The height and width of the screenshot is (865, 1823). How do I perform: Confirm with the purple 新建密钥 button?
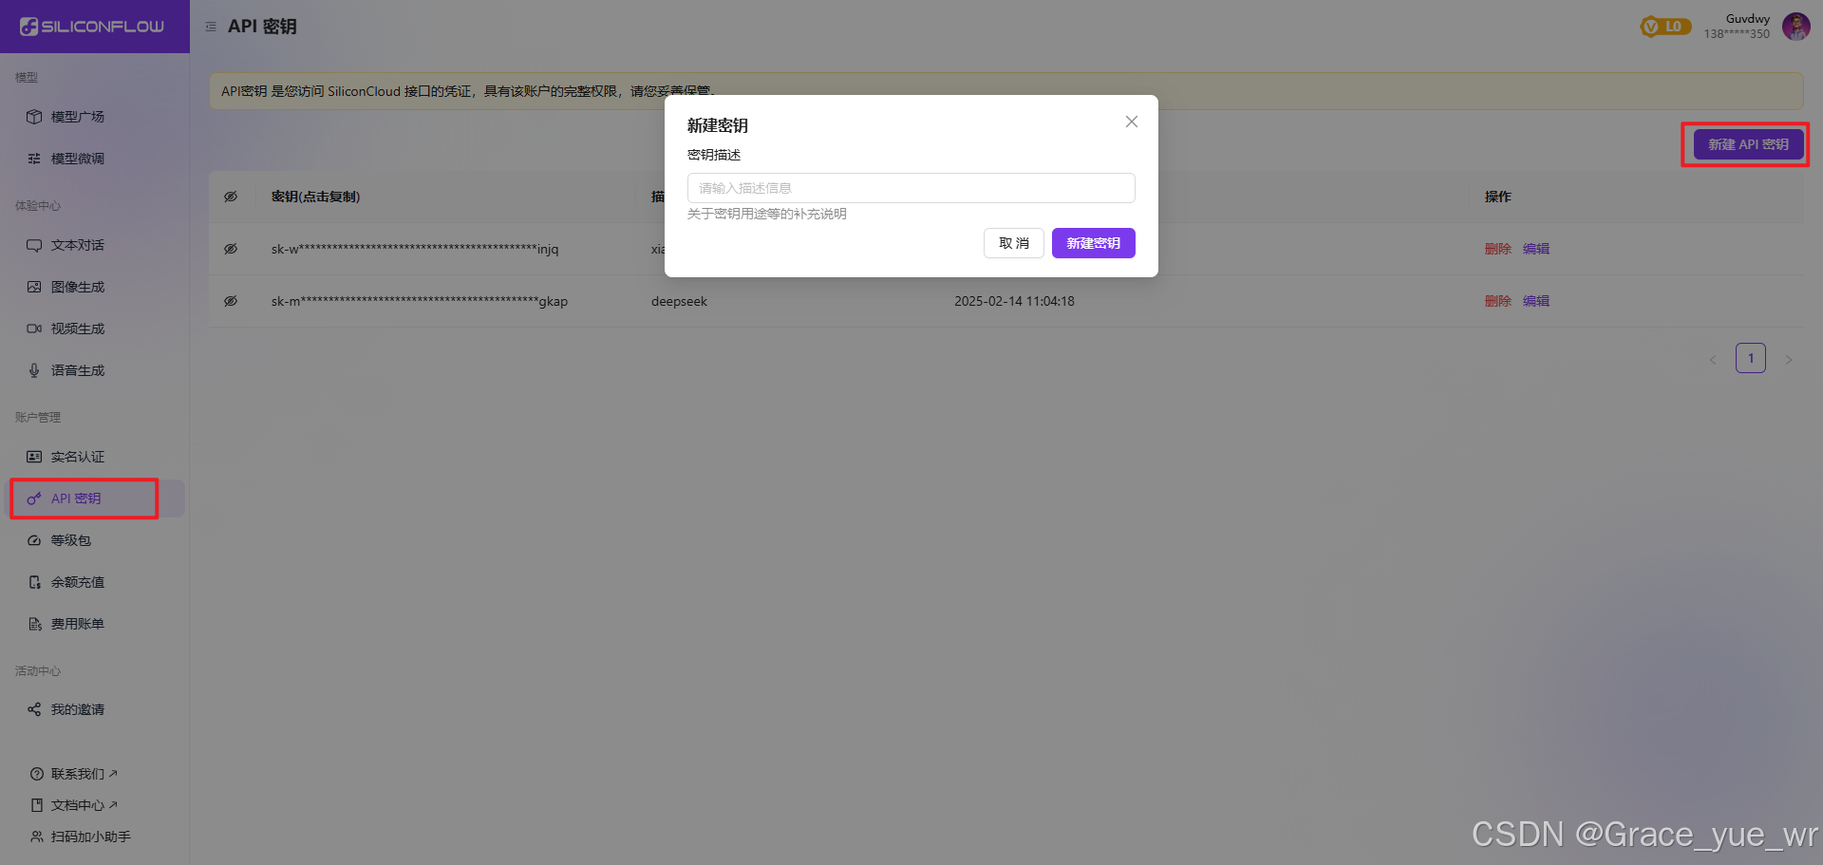1093,243
